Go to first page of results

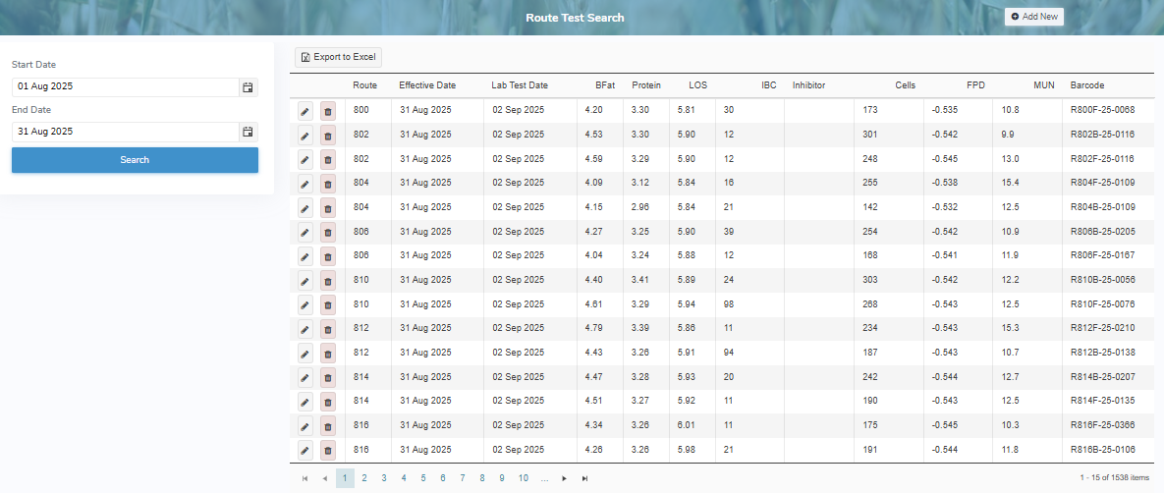(x=305, y=478)
